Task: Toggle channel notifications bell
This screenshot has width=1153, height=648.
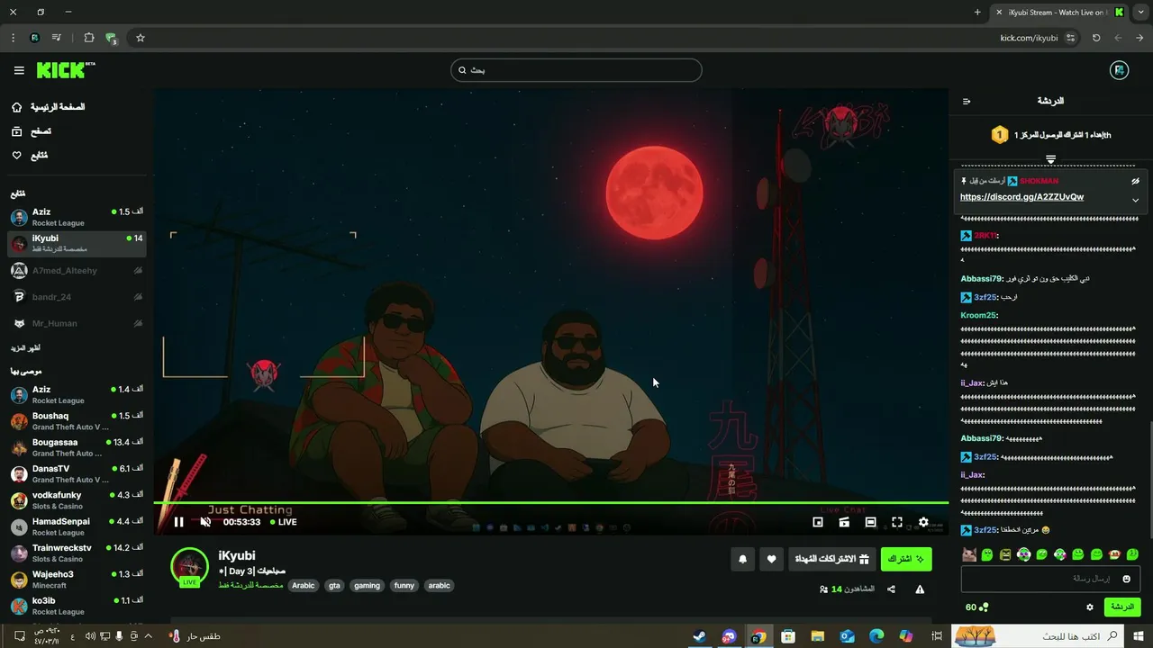Action: point(742,559)
